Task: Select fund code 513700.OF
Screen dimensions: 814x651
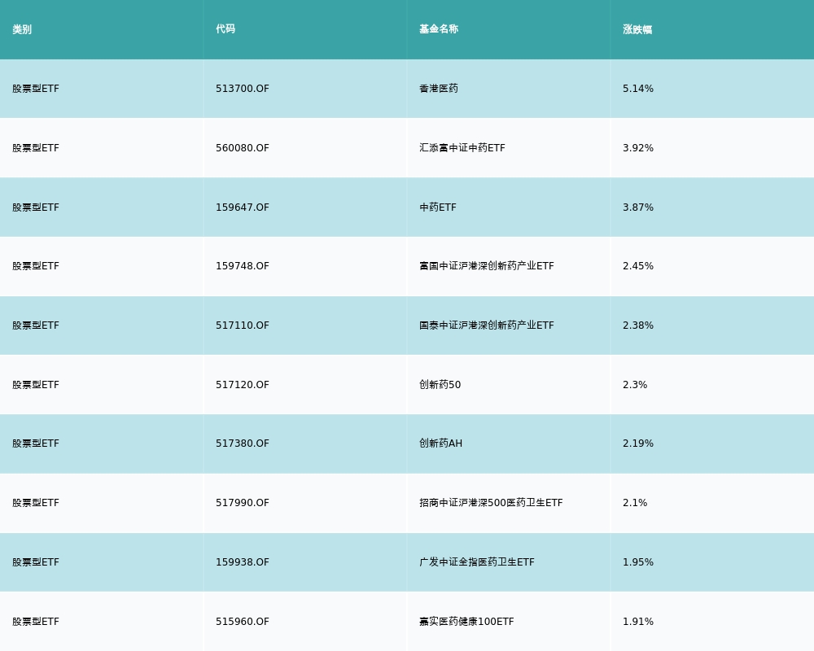Action: (x=243, y=89)
